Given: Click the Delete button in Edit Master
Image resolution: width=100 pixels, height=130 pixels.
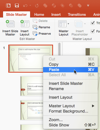Looking at the screenshot, I should pyautogui.click(x=40, y=21).
